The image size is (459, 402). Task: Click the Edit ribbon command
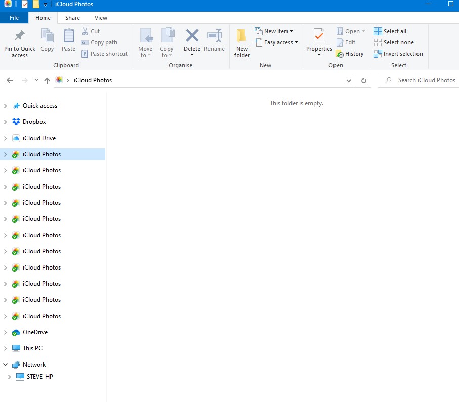pos(346,42)
